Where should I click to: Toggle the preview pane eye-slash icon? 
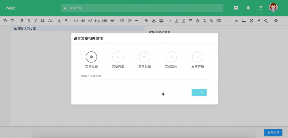point(236,21)
